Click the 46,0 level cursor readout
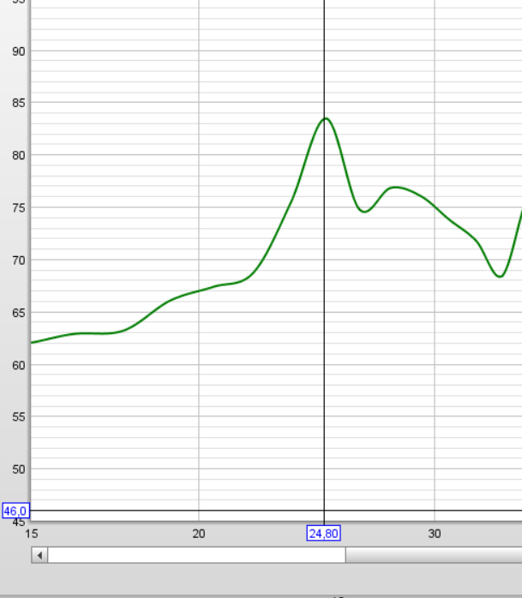The width and height of the screenshot is (522, 598). 15,511
